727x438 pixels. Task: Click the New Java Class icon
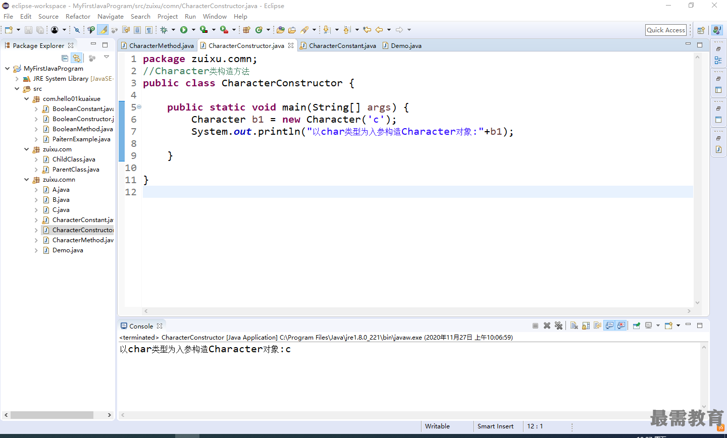point(259,30)
